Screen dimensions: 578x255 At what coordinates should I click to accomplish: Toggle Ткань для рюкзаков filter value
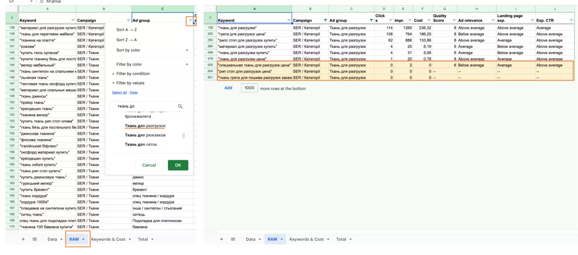(x=145, y=135)
